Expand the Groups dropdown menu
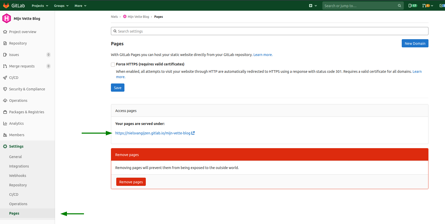445x224 pixels. pyautogui.click(x=61, y=6)
